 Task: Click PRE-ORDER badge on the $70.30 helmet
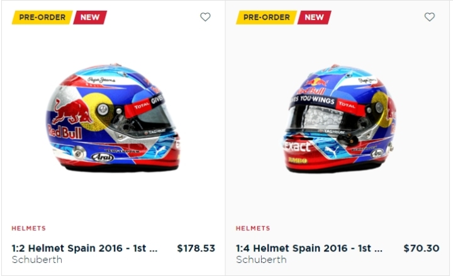pyautogui.click(x=266, y=18)
